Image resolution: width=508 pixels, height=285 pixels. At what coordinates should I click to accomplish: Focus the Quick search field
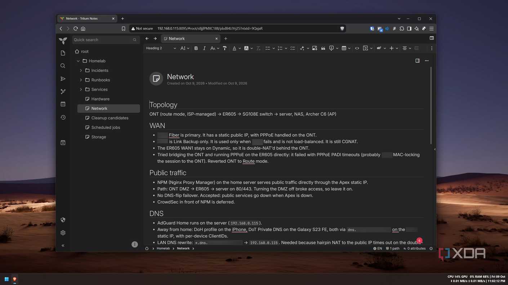click(x=105, y=40)
